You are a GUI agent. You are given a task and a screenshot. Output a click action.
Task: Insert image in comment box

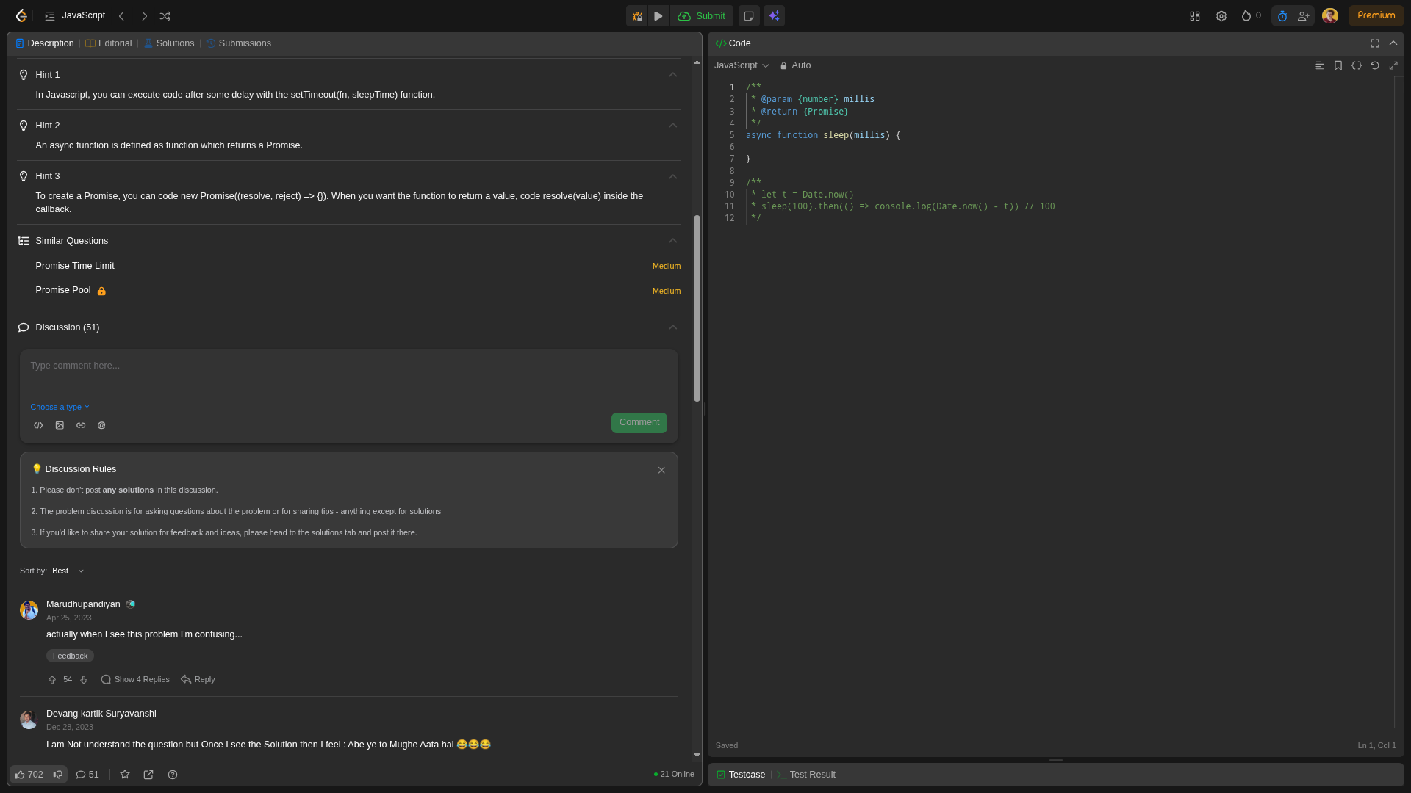pyautogui.click(x=60, y=425)
